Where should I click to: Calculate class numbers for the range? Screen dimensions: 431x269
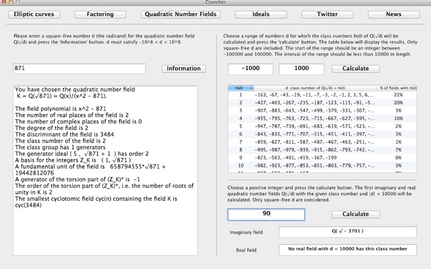[356, 69]
